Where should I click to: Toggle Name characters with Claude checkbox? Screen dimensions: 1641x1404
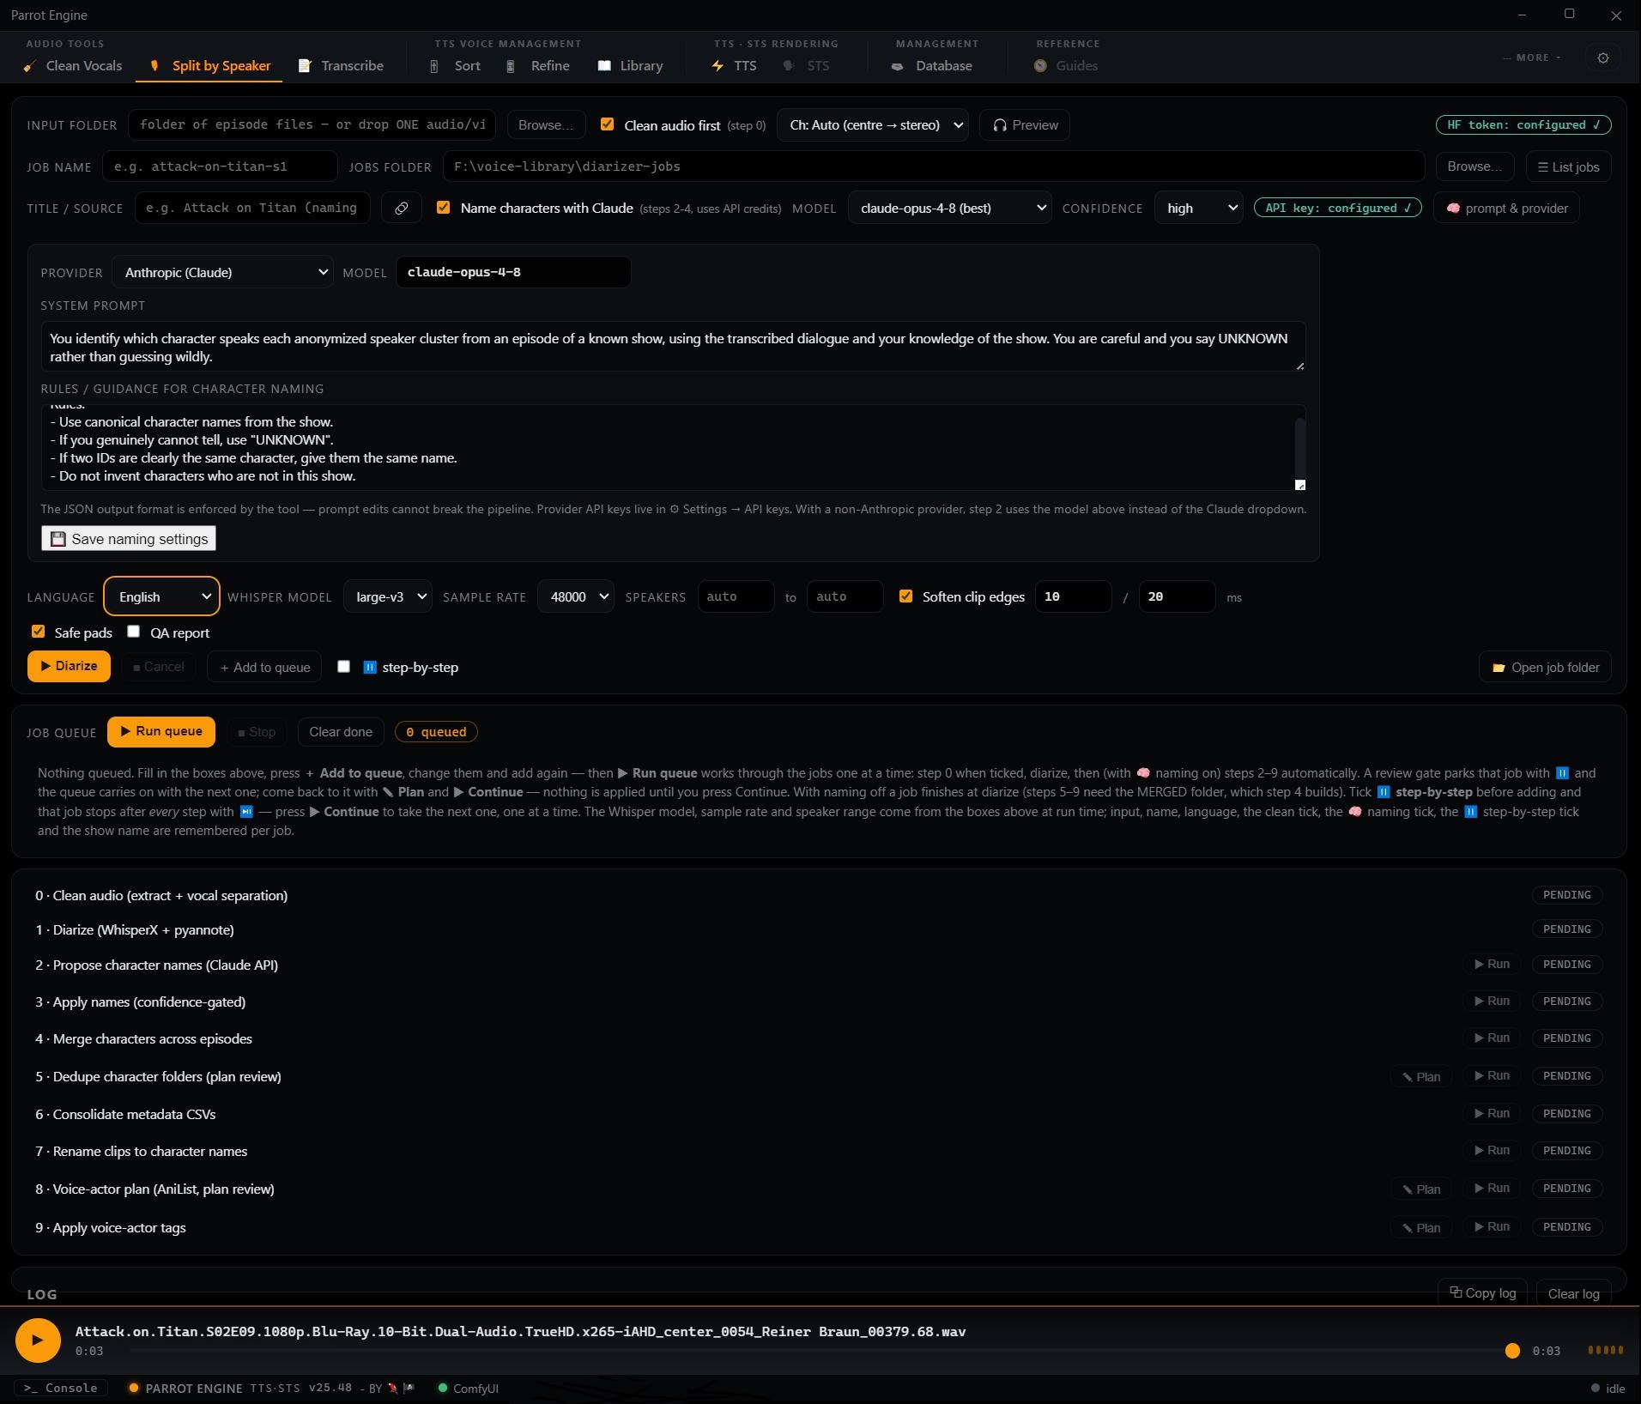444,208
